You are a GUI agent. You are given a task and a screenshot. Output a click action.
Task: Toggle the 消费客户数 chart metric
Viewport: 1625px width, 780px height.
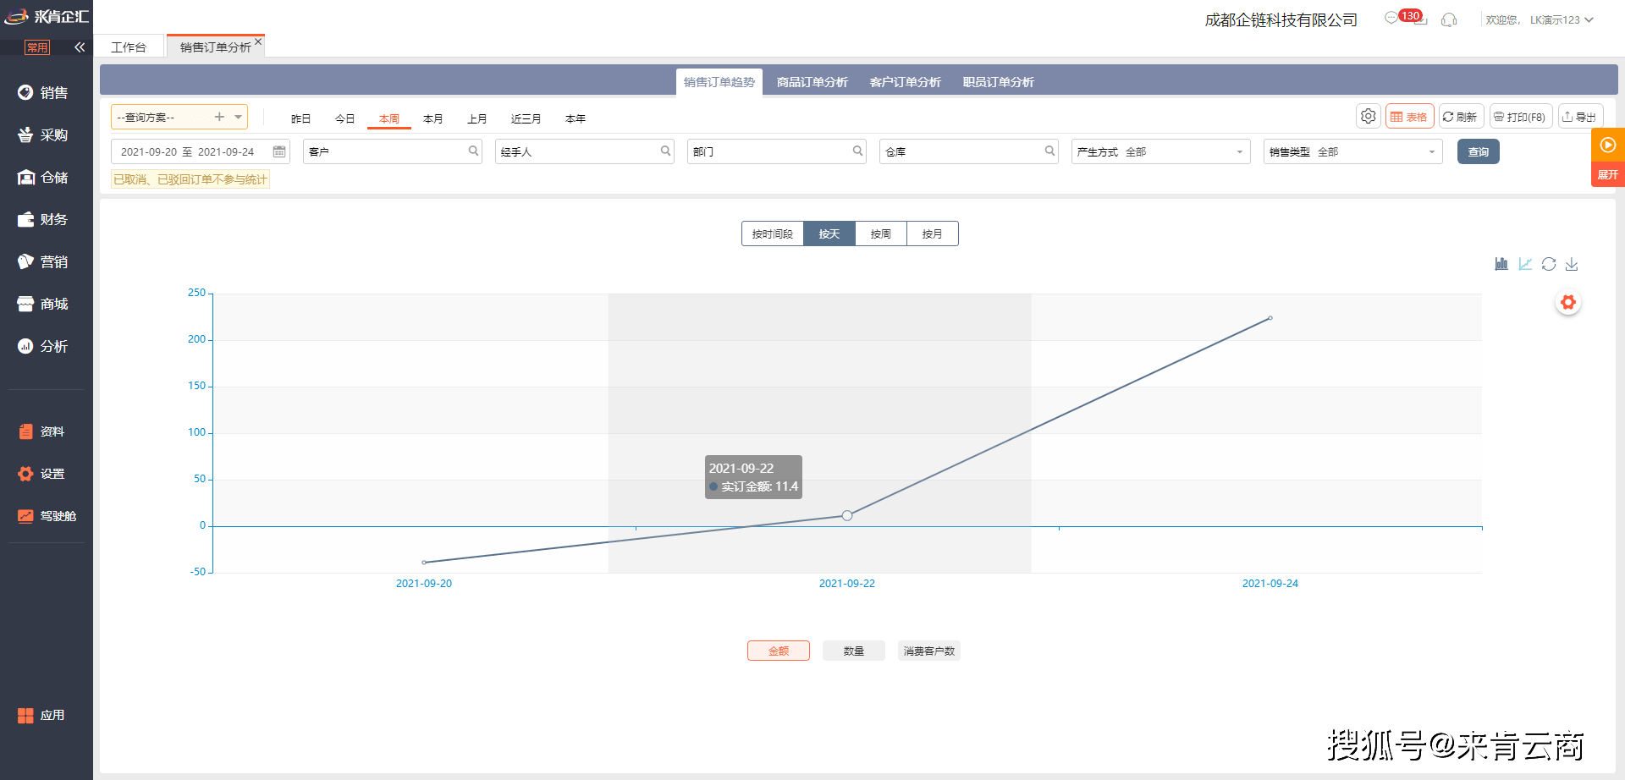(928, 651)
